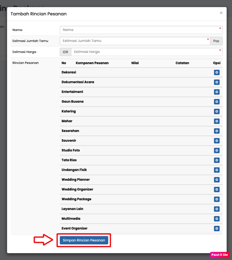Add a Wedding Organizer order component
Viewport: 232px width, 260px height.
click(x=217, y=189)
